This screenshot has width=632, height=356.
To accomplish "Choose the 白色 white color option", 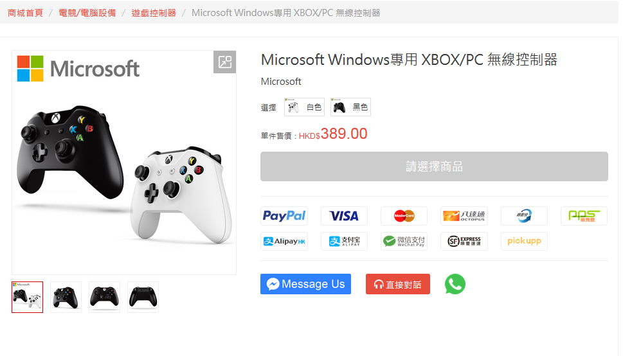I will point(304,107).
